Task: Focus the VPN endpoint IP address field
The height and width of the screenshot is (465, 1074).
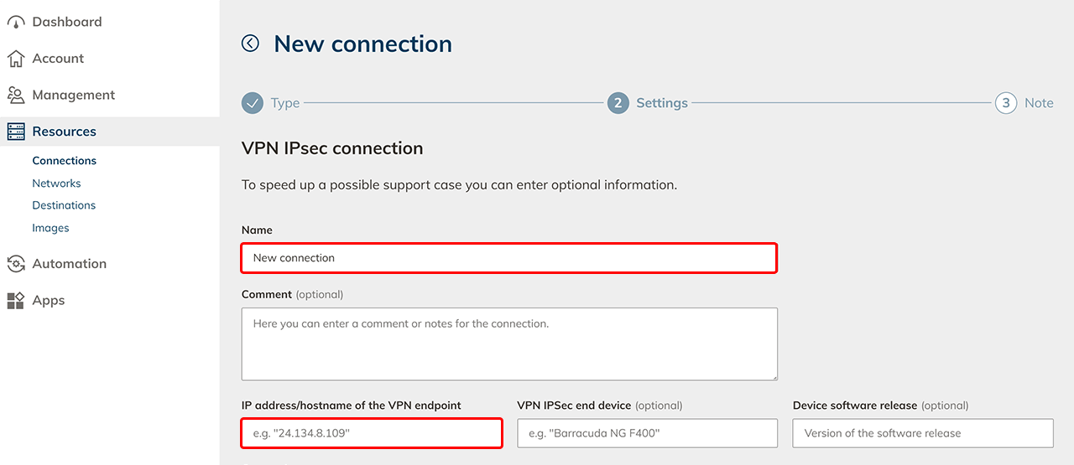Action: (372, 434)
